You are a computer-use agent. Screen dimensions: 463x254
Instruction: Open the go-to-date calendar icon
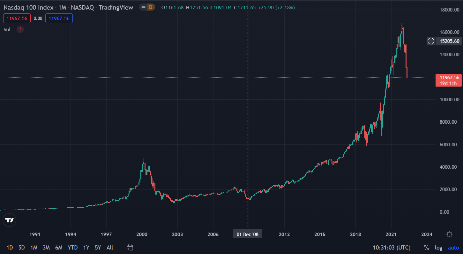(x=130, y=247)
